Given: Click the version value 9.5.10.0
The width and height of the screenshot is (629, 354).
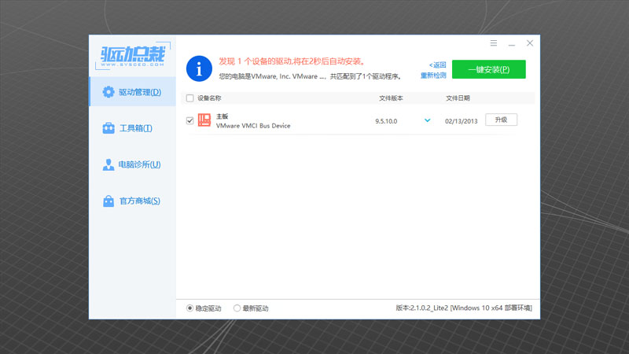Looking at the screenshot, I should click(386, 121).
